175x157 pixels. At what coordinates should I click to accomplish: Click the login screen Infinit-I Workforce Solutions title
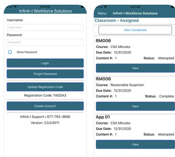pos(46,11)
